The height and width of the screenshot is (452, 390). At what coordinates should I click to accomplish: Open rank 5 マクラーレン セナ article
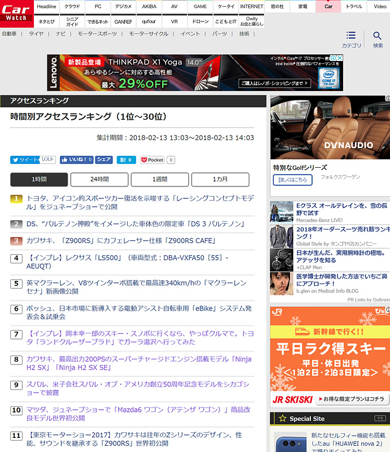click(x=136, y=287)
